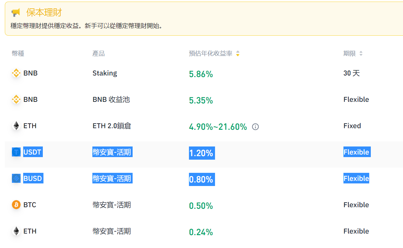Click the ETH icon in the ETH 2.0鎖倉 row
The image size is (403, 248).
16,126
